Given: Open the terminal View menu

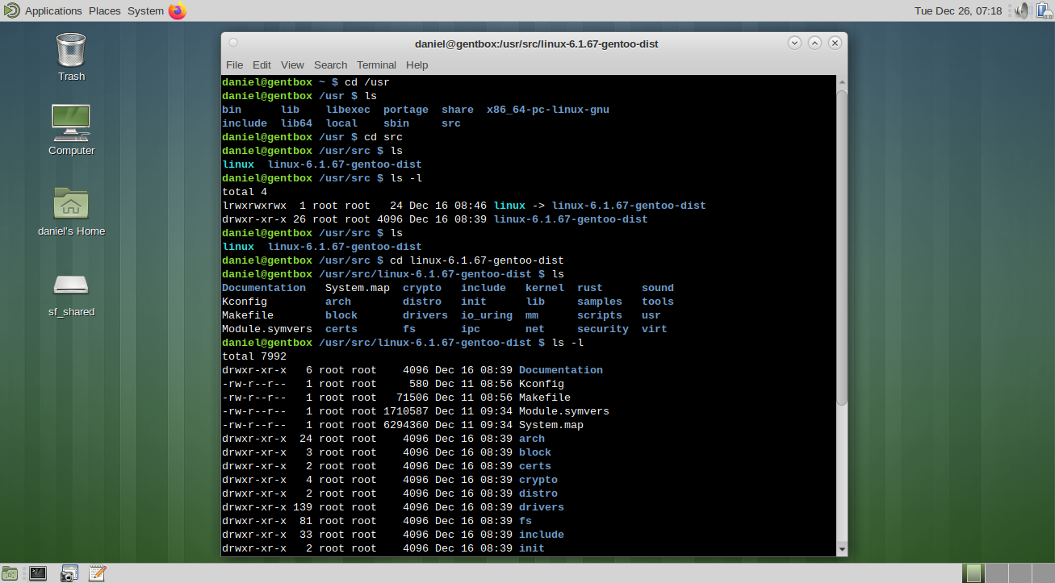Looking at the screenshot, I should [x=292, y=65].
